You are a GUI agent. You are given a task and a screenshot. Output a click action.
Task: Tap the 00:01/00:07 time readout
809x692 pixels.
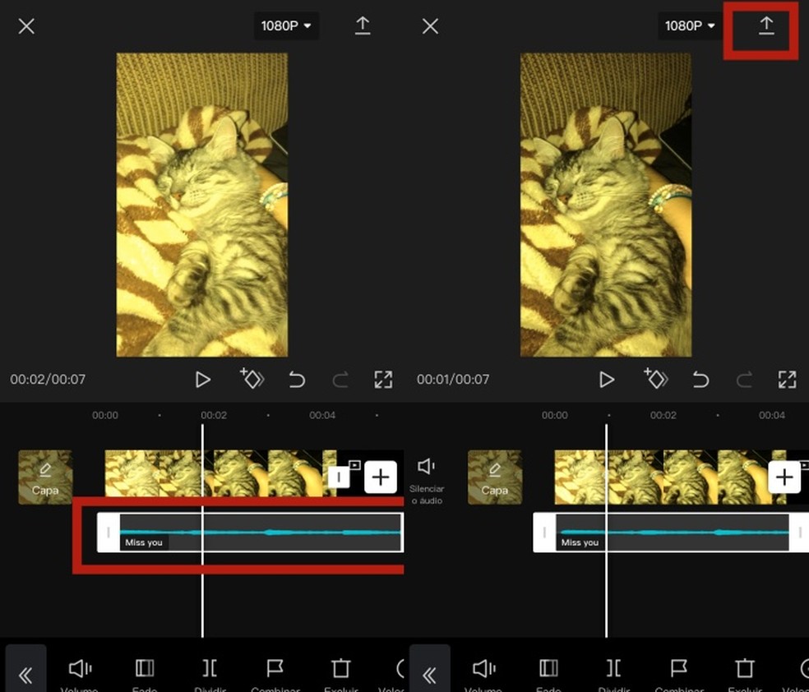click(453, 380)
